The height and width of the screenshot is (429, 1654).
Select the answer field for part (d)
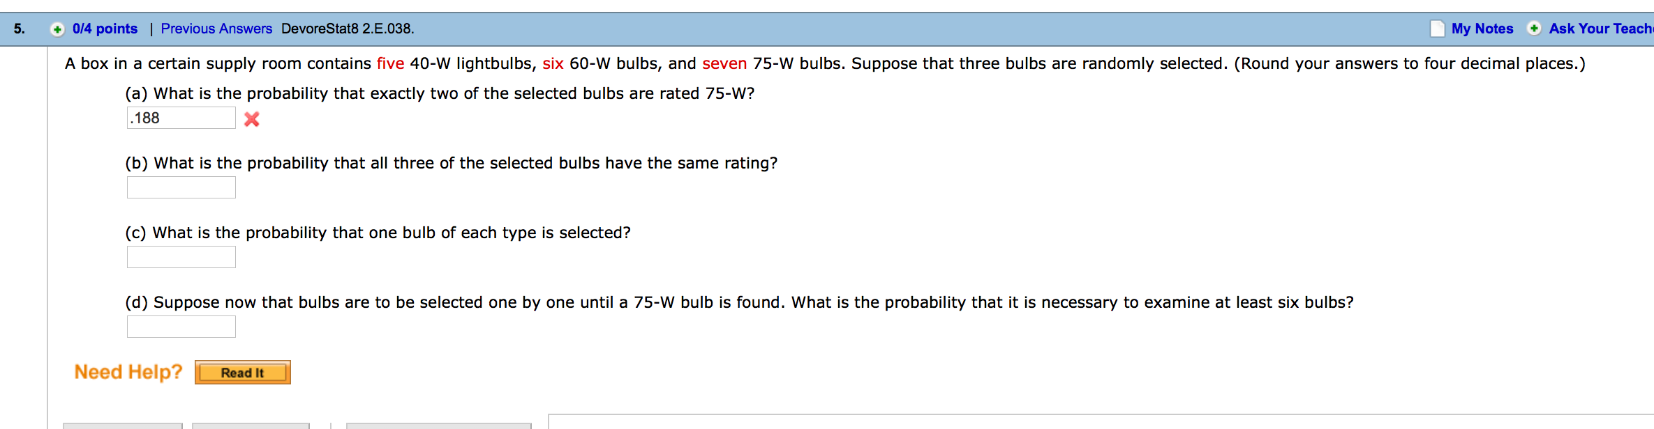181,326
